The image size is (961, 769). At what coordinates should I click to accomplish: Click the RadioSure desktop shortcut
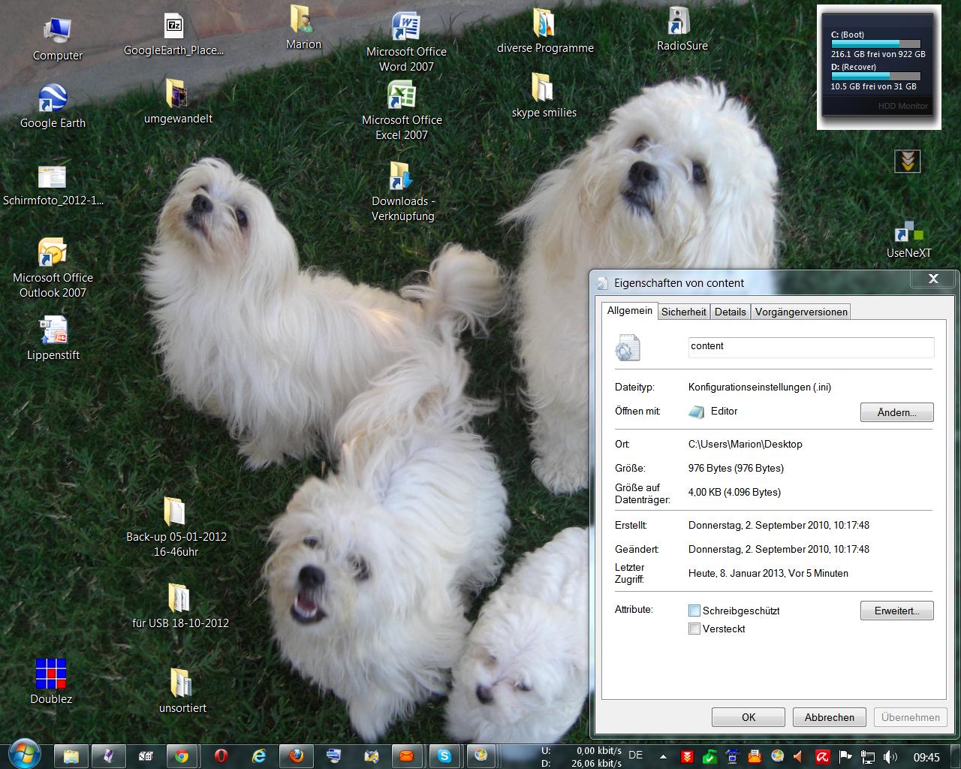pos(682,30)
